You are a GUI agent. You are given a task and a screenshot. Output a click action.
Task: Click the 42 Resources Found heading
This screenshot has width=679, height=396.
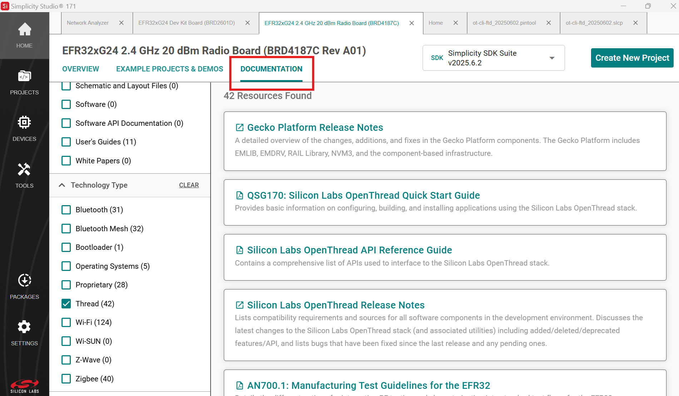click(267, 96)
